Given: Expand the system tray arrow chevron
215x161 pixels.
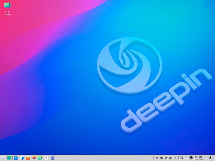Looking at the screenshot, I should pyautogui.click(x=175, y=158).
